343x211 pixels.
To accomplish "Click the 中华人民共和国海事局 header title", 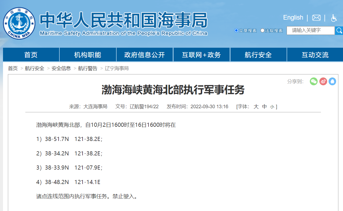I will [x=123, y=20].
